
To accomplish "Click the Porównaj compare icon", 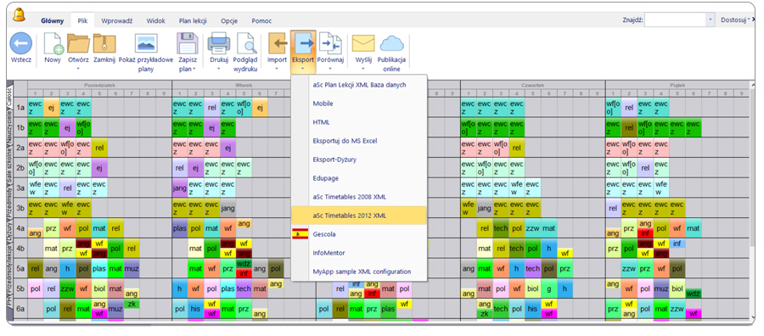I will coord(330,43).
